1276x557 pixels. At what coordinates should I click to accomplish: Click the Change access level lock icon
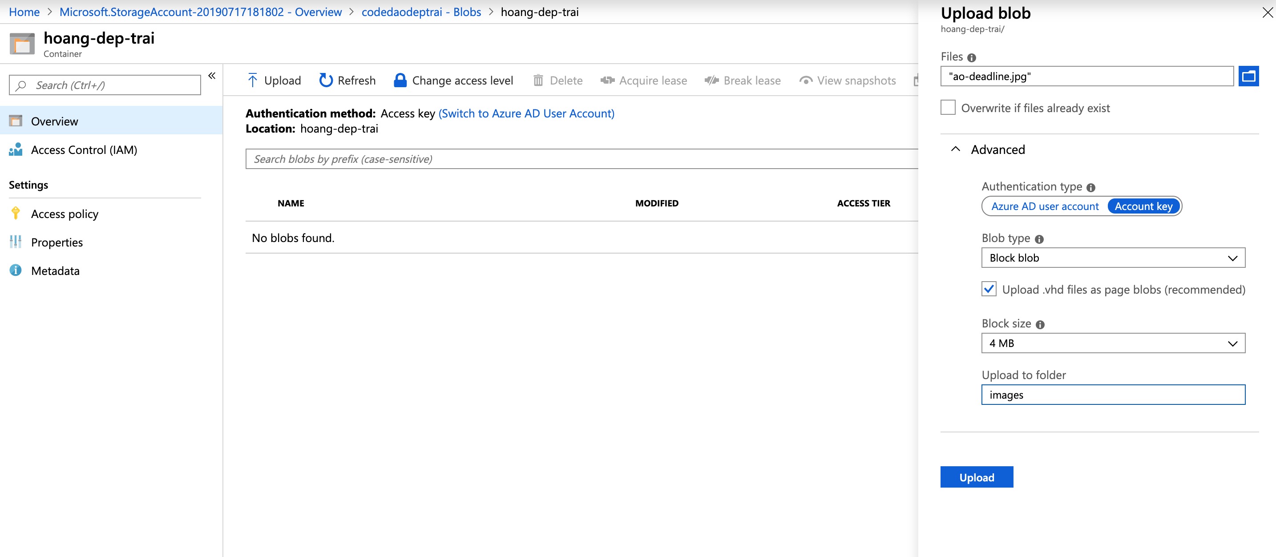[400, 80]
